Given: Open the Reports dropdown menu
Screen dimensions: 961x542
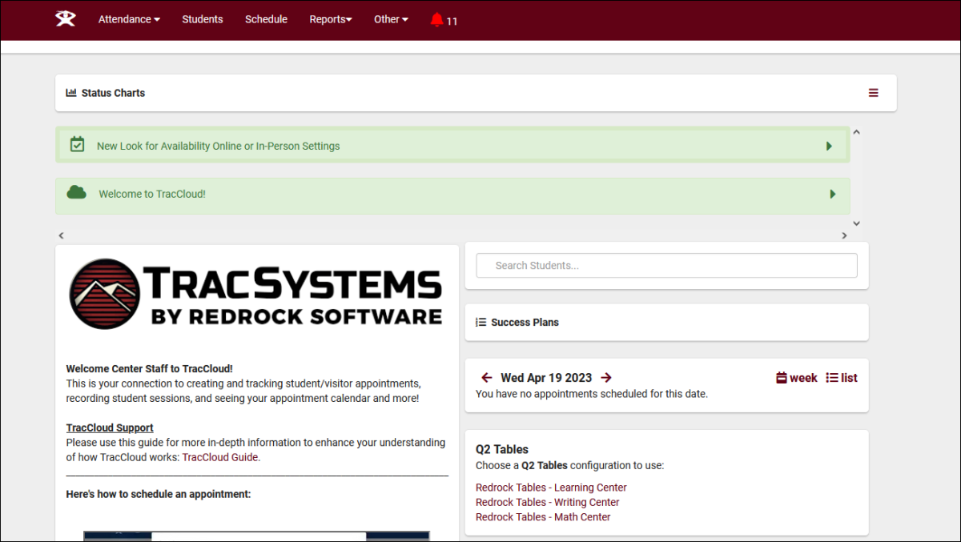Looking at the screenshot, I should pos(330,19).
